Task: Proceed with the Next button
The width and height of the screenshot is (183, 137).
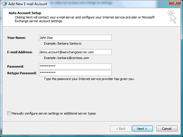Action: click(142, 129)
